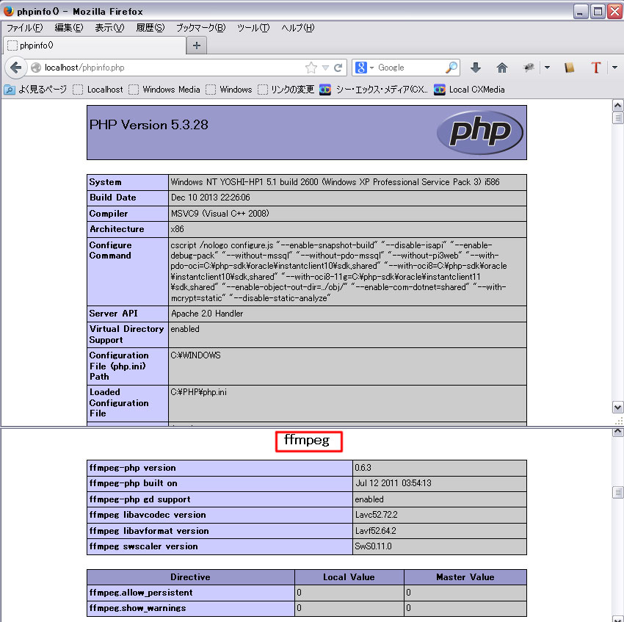Select the 'Lavf52.64.2' value
Image resolution: width=624 pixels, height=622 pixels.
(x=375, y=531)
